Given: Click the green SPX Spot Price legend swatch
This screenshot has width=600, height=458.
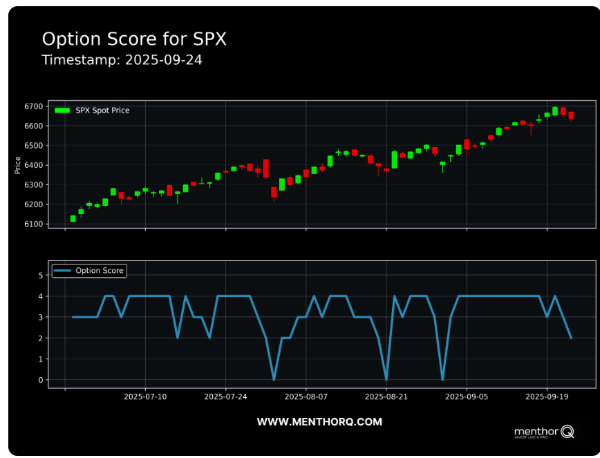Looking at the screenshot, I should [62, 111].
